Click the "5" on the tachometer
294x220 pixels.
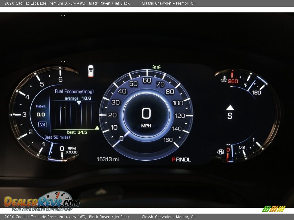click(x=42, y=84)
